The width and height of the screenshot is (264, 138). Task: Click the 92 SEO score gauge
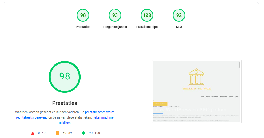coord(179,15)
